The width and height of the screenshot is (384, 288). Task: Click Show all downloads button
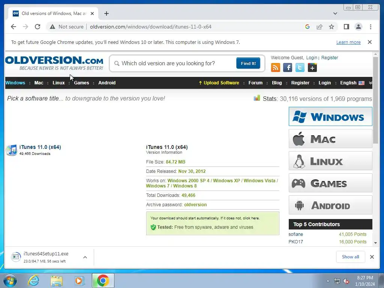click(x=351, y=257)
